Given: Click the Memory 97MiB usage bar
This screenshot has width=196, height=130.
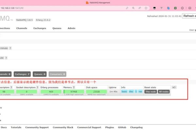Looking at the screenshot, I should point(74,92).
